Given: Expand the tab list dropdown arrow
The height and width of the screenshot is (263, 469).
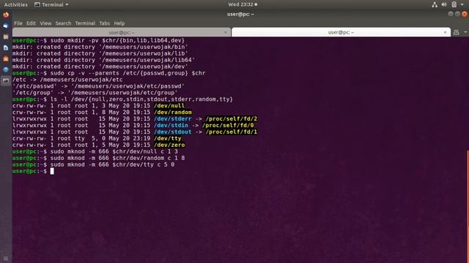Looking at the screenshot, I should [465, 32].
